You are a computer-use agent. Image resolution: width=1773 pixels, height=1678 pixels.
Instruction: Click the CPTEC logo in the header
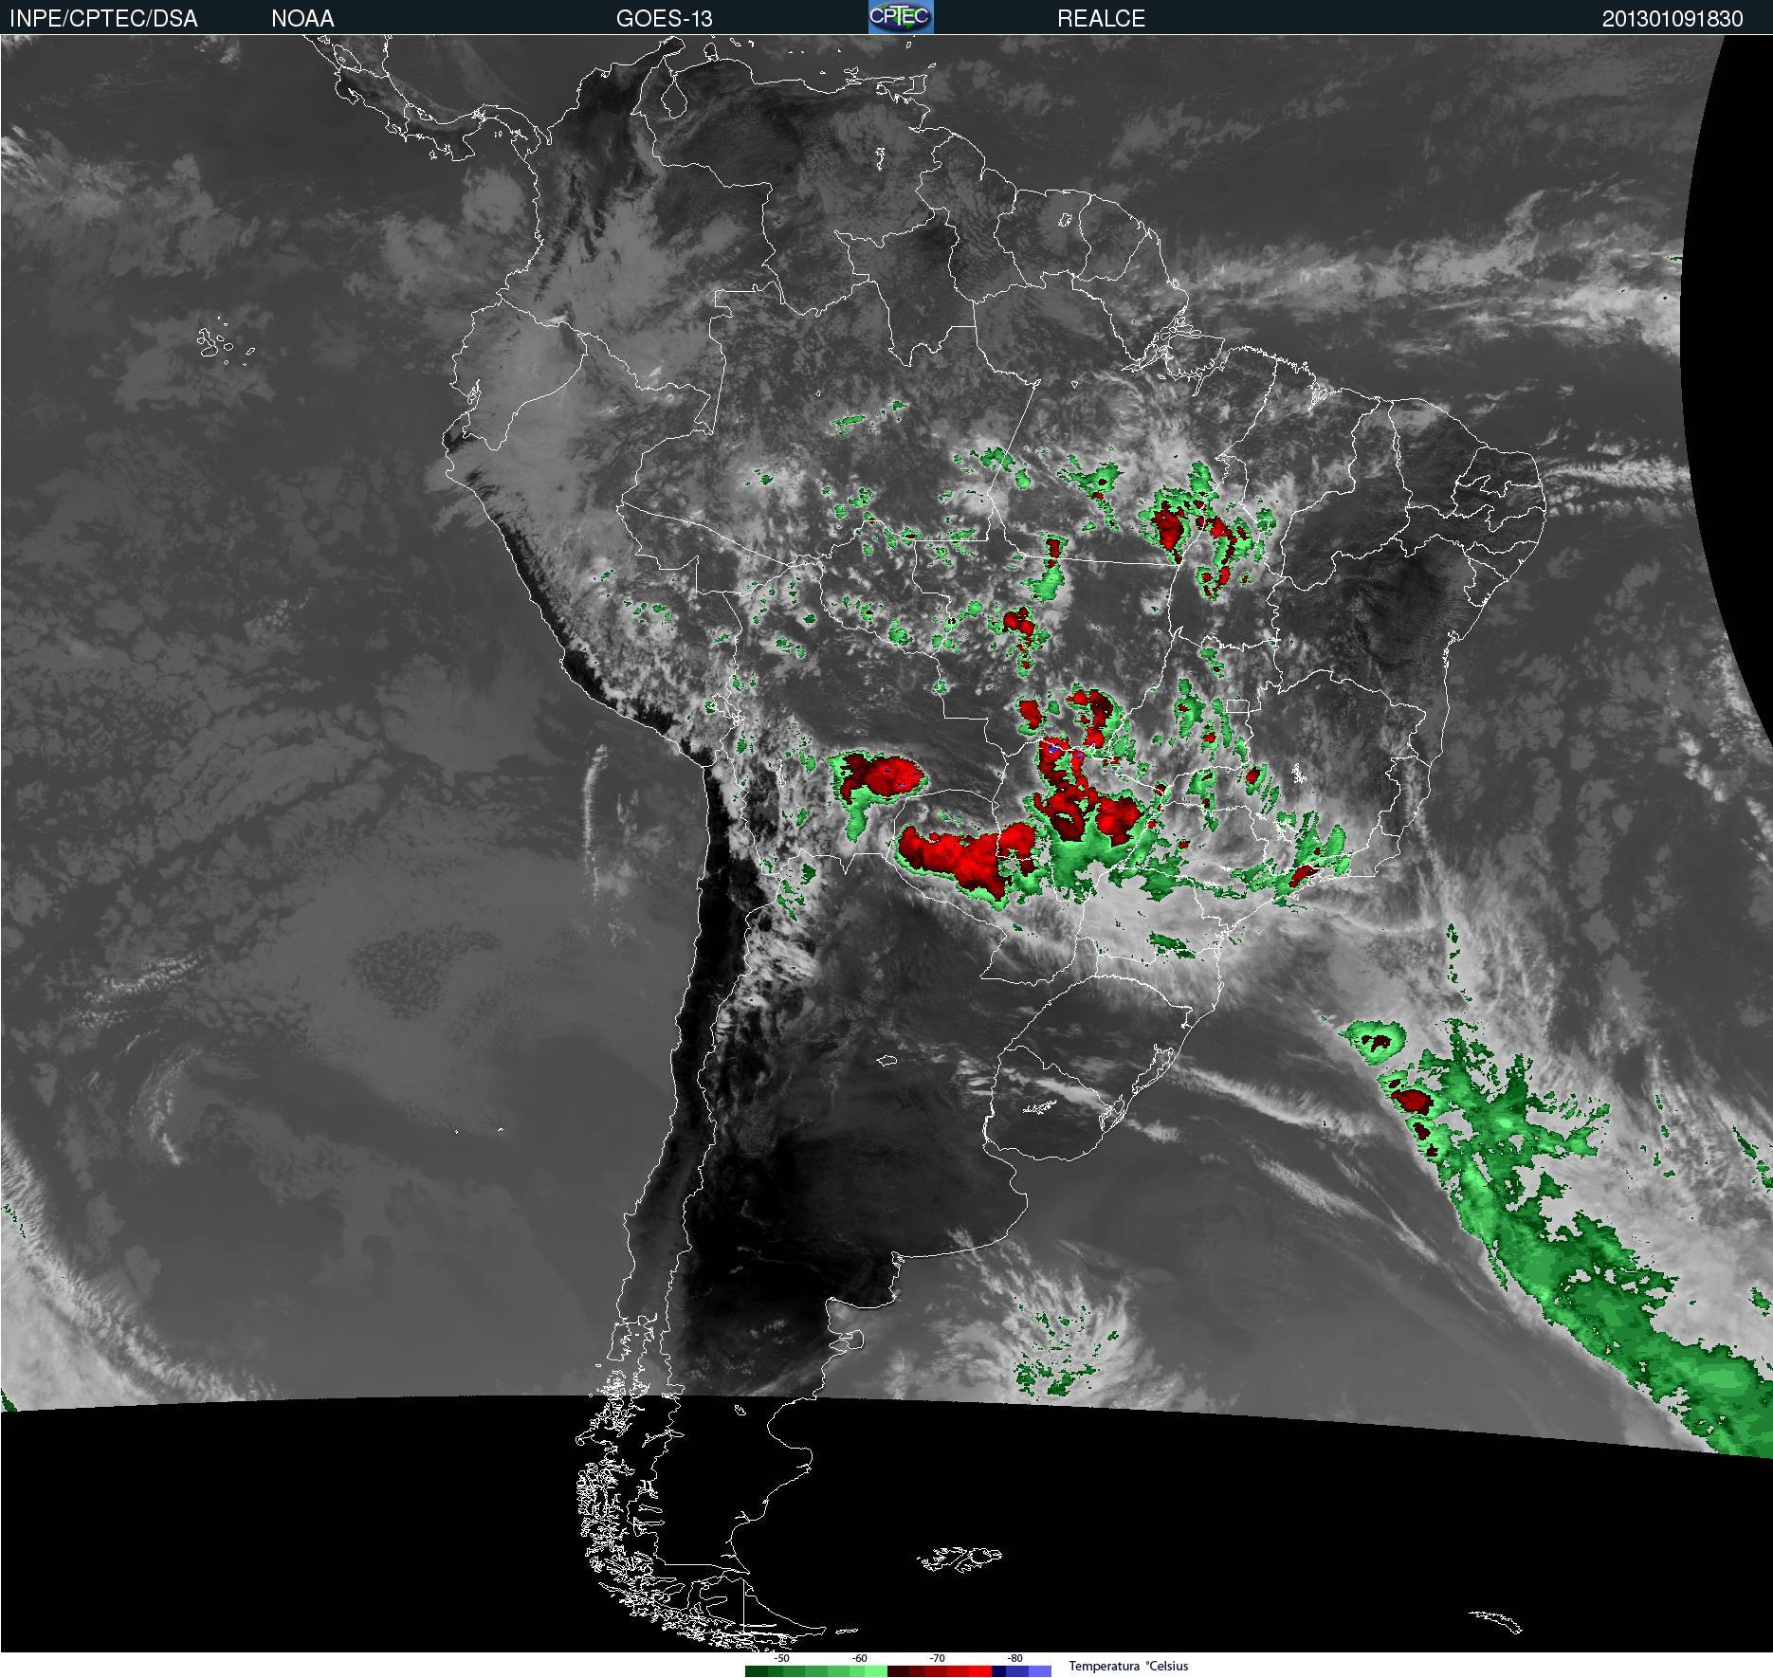click(x=901, y=17)
